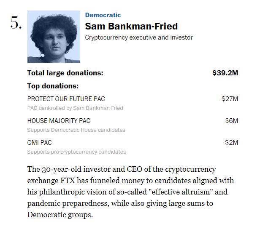The image size is (260, 229).
Task: Click the Sam Bankman-Fried portrait photo
Action: pyautogui.click(x=54, y=36)
